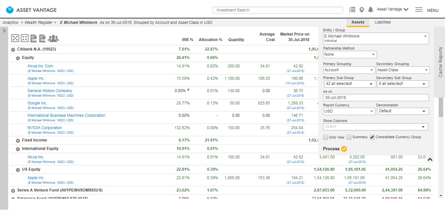The image size is (445, 213).
Task: Open the list view icon in header
Action: (352, 10)
